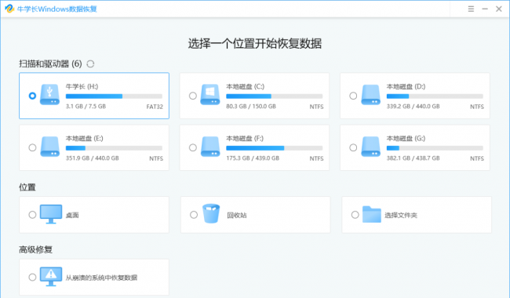Viewport: 510px width, 298px height.
Task: Click the disk icon for 本地磁盘 (D:)
Action: point(371,95)
